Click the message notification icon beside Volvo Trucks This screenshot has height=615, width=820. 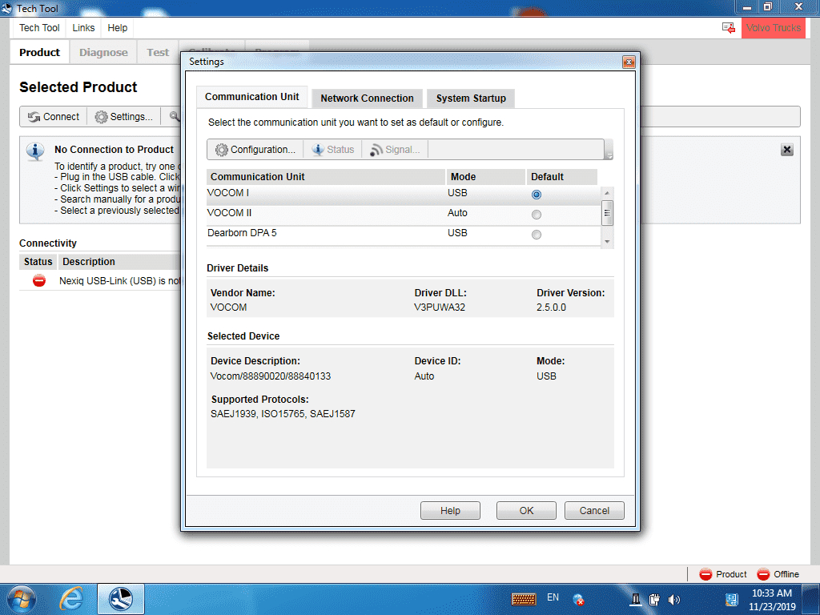729,28
